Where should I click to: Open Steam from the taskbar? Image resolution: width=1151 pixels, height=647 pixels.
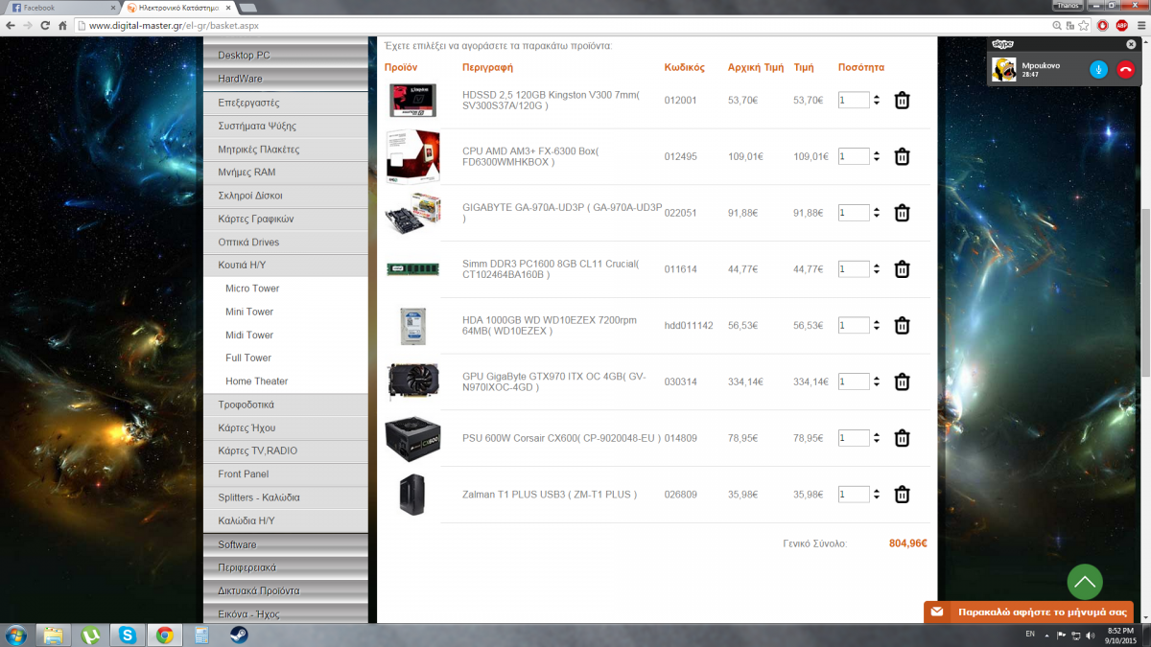[x=238, y=635]
